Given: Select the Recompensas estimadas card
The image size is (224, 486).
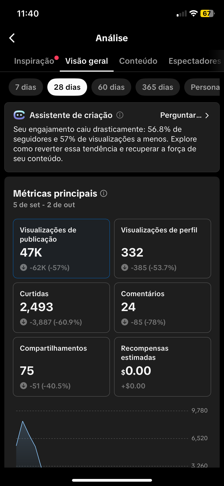Looking at the screenshot, I should (162, 367).
